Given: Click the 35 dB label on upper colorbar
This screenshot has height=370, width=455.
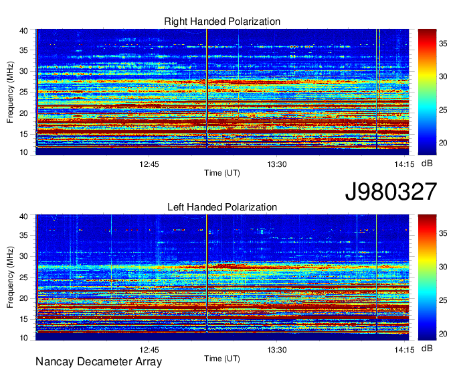Looking at the screenshot, I should pyautogui.click(x=443, y=44).
